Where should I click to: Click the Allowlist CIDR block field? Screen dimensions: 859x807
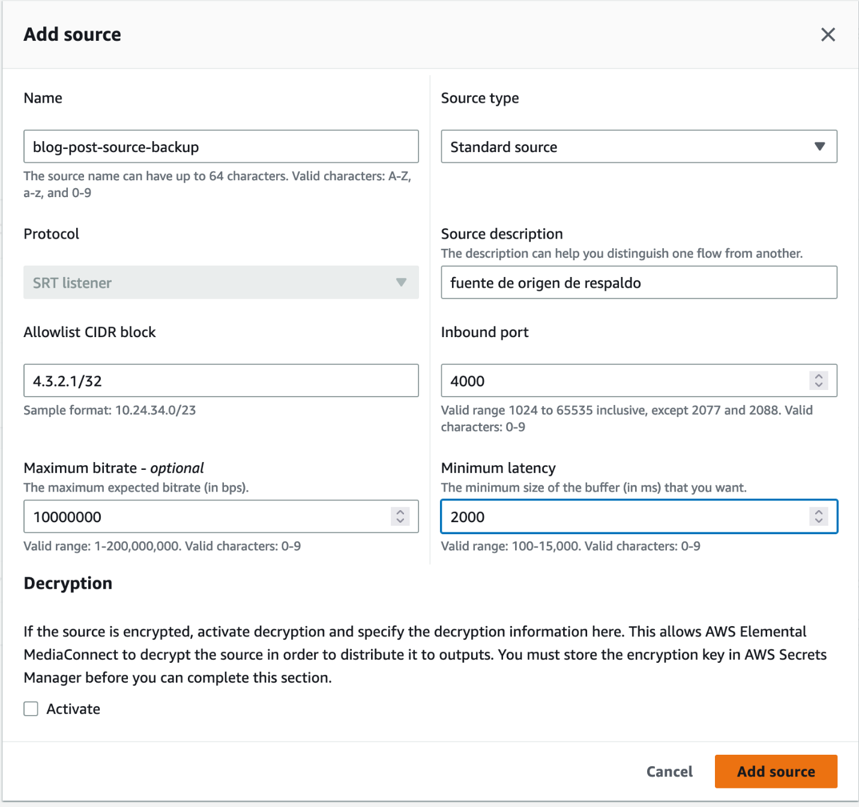coord(221,381)
